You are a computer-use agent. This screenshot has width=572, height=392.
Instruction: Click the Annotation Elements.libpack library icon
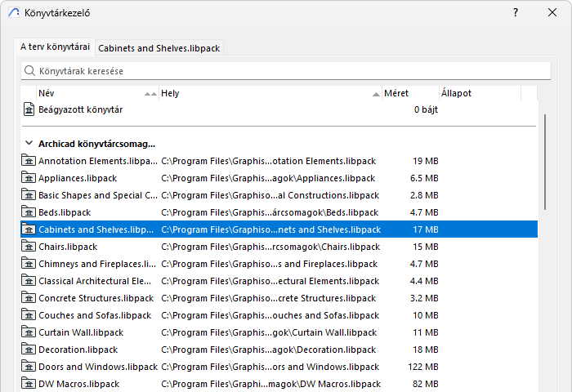tap(29, 160)
